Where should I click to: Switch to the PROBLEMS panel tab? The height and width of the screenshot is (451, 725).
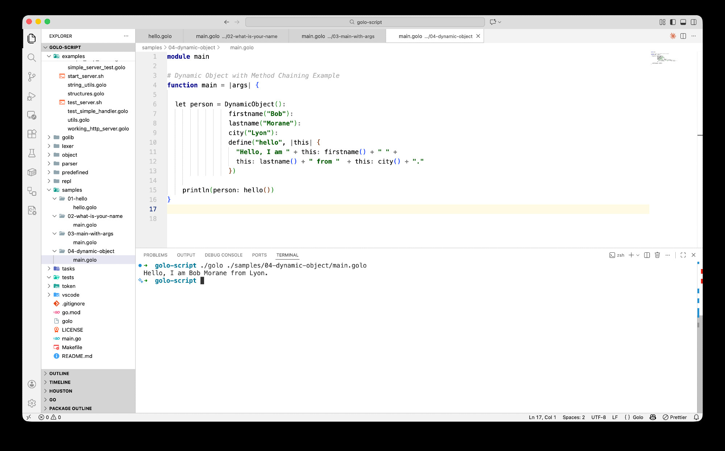(x=156, y=255)
